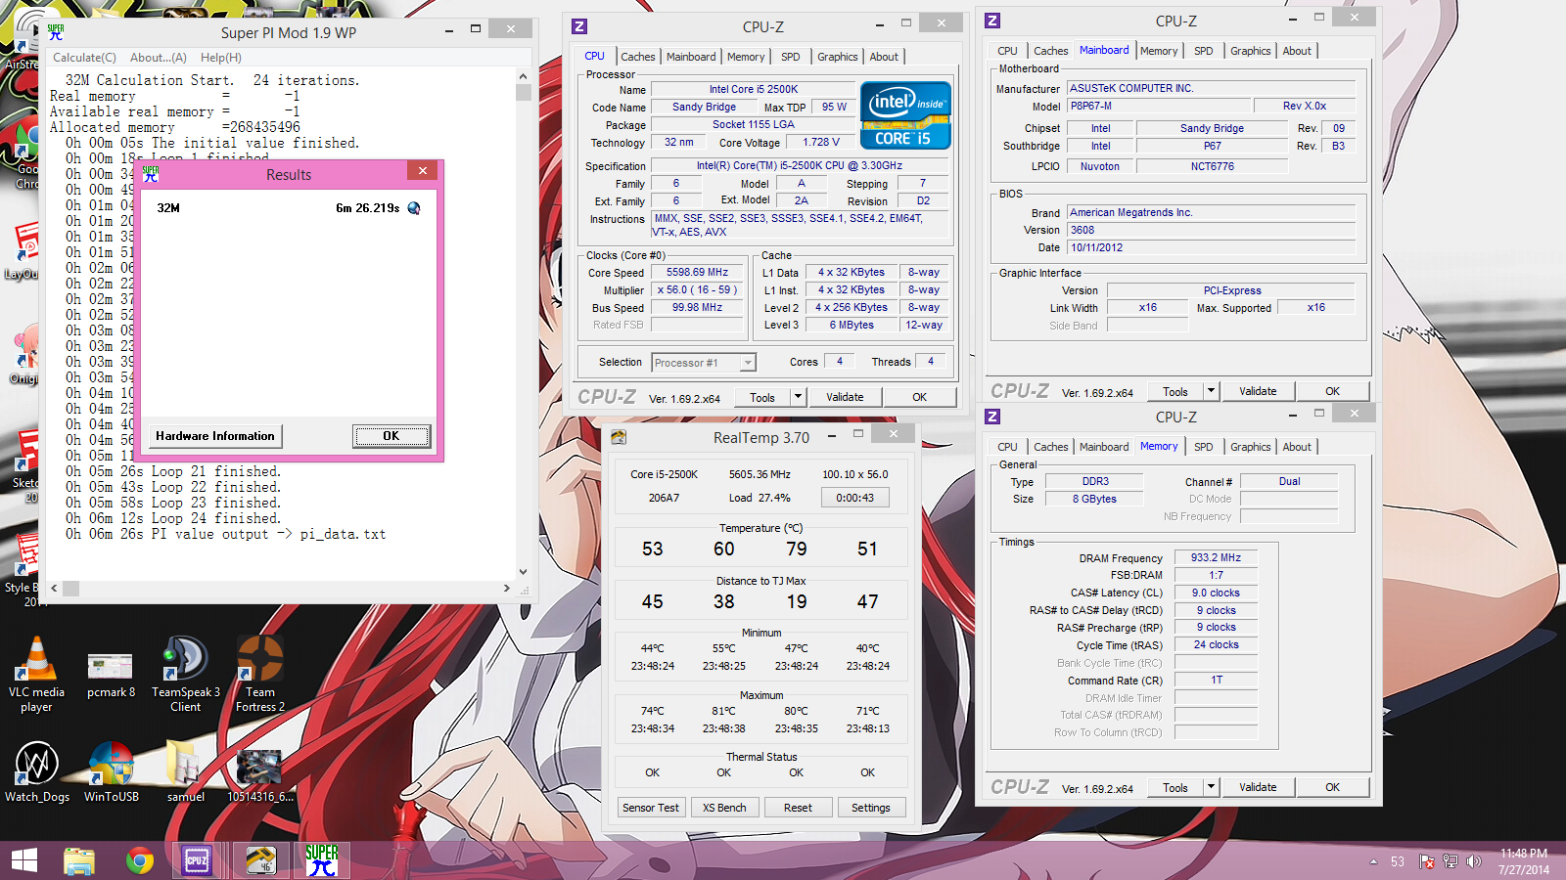Launch the Team Fortress 2 shortcut

(260, 674)
